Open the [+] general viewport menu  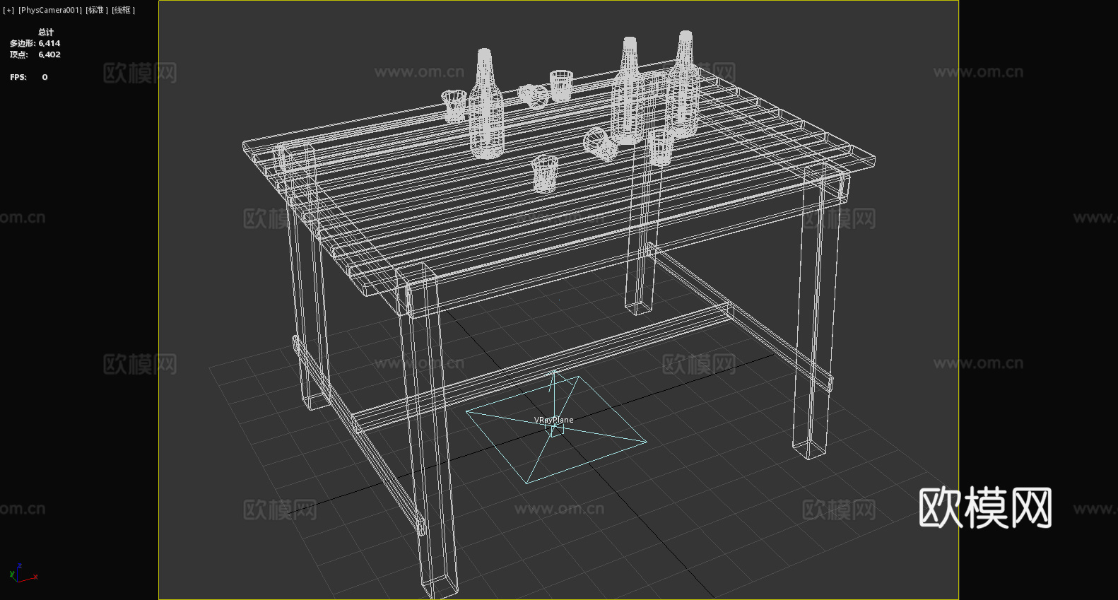8,10
